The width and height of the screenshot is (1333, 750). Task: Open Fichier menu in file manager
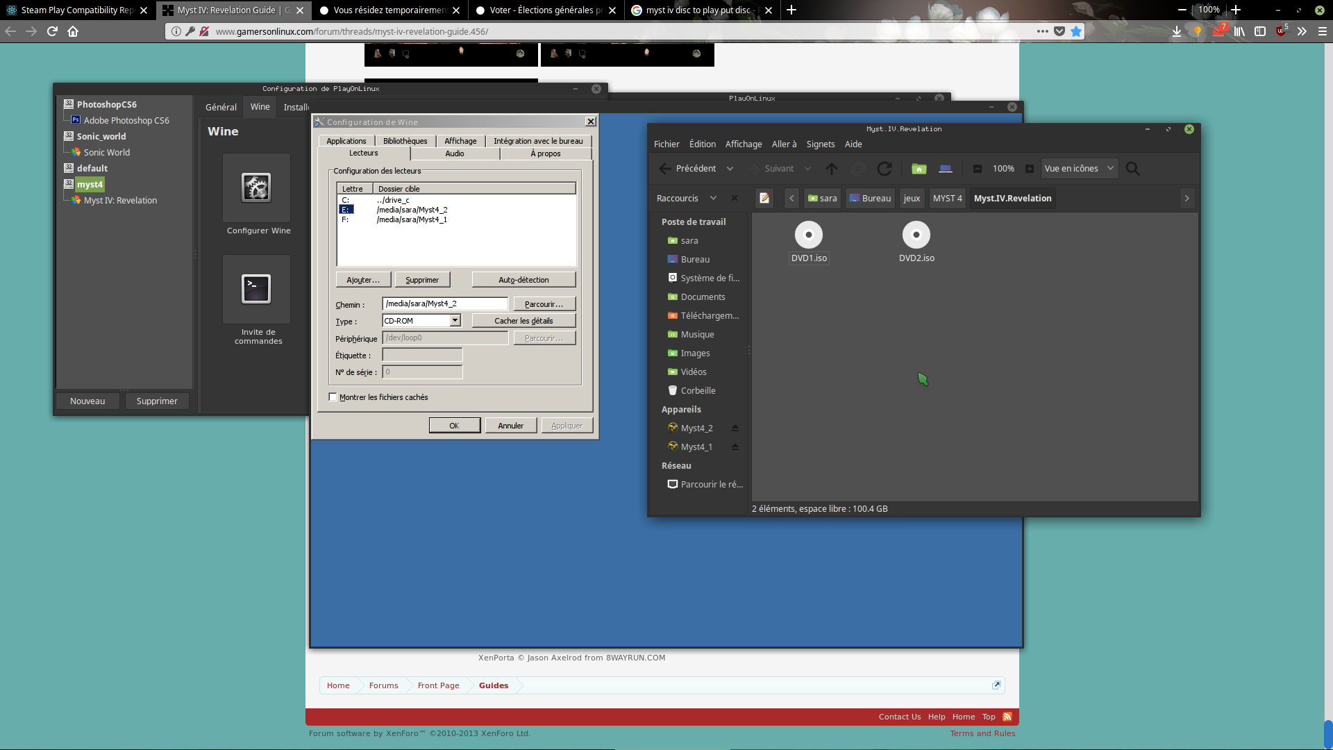(666, 144)
